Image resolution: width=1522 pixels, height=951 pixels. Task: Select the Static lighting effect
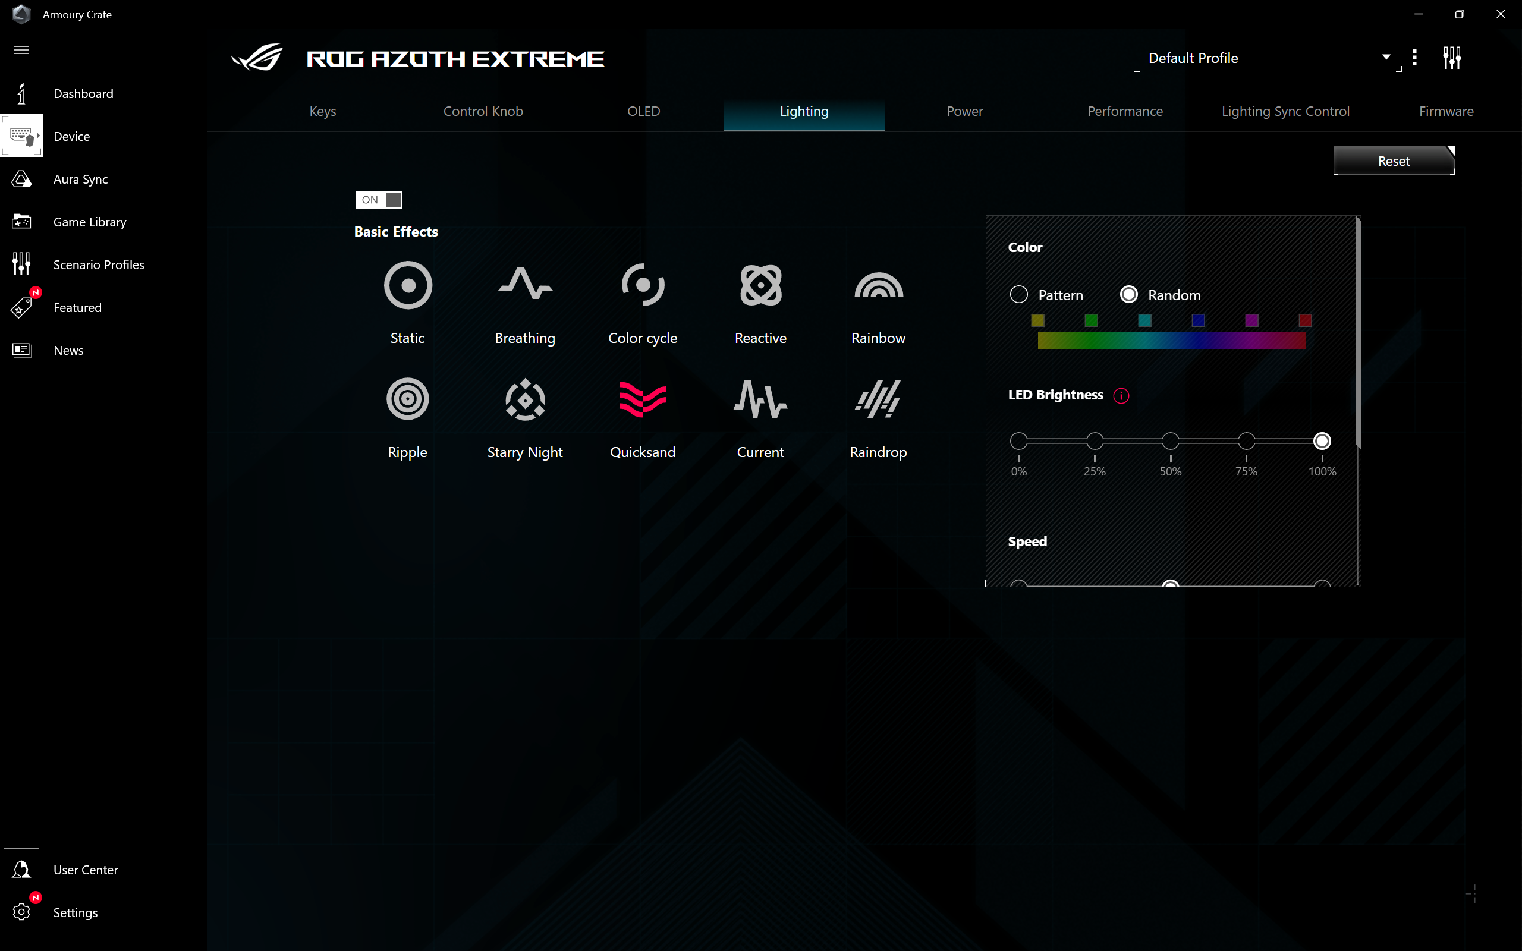407,285
